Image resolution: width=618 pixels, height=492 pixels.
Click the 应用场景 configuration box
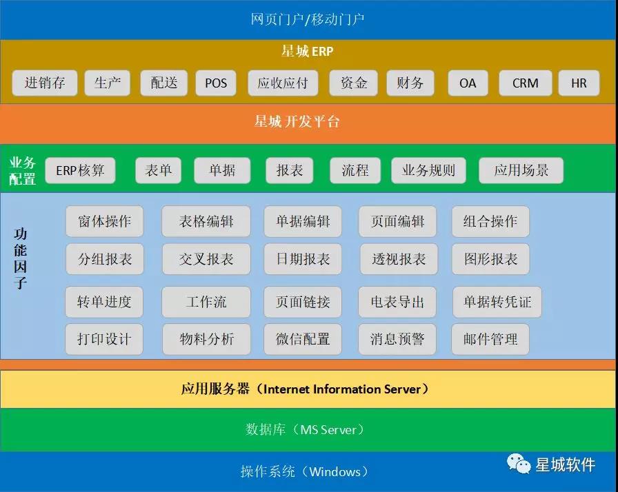click(521, 170)
